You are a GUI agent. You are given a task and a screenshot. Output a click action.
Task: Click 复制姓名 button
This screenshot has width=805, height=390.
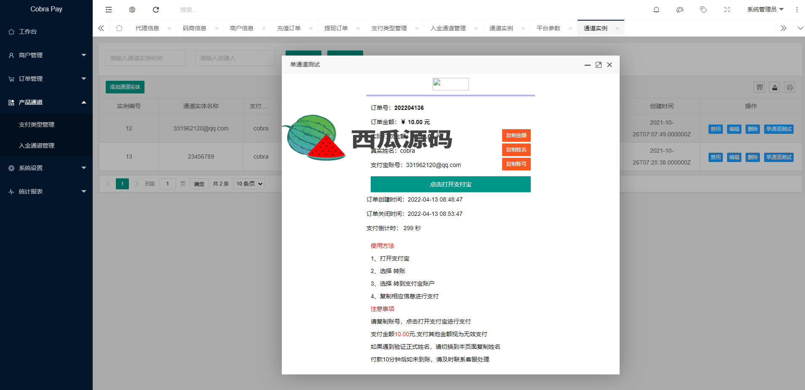516,150
